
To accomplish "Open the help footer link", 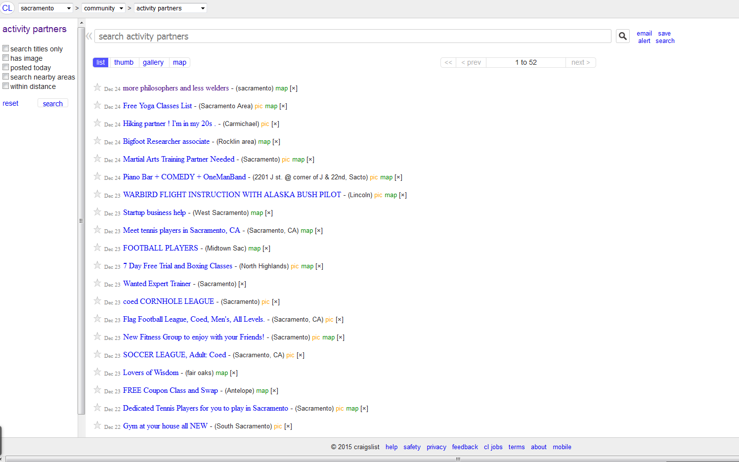I will click(391, 447).
